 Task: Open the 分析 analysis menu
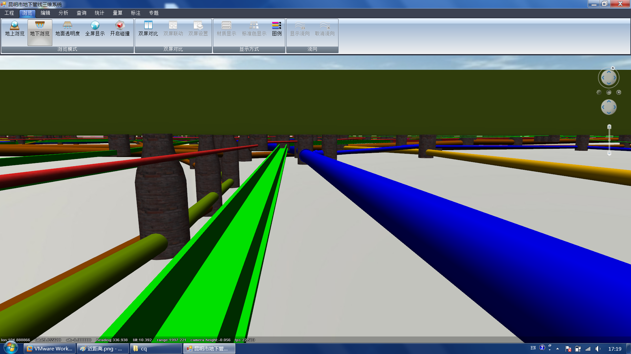tap(63, 13)
